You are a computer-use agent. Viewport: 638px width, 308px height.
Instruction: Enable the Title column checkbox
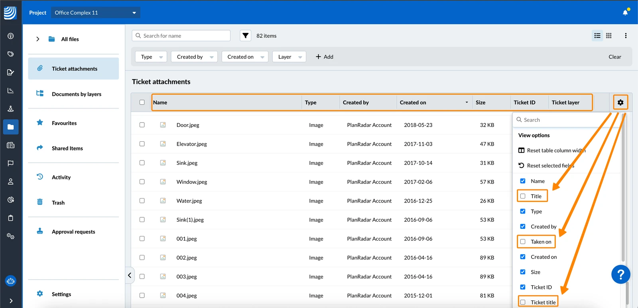tap(523, 196)
